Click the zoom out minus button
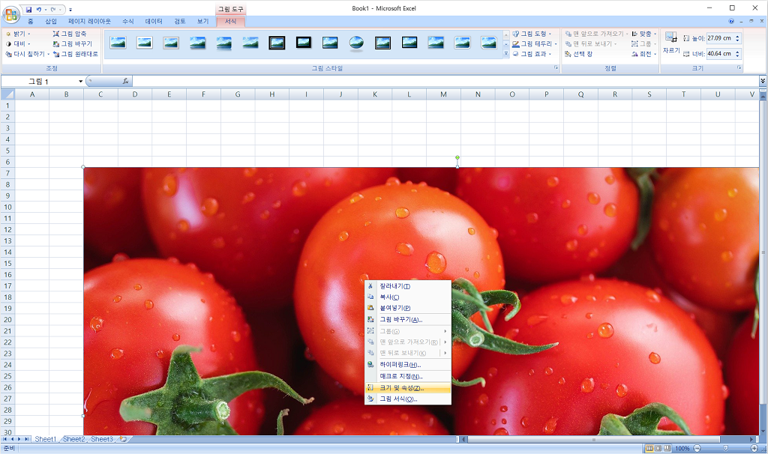 tap(697, 448)
